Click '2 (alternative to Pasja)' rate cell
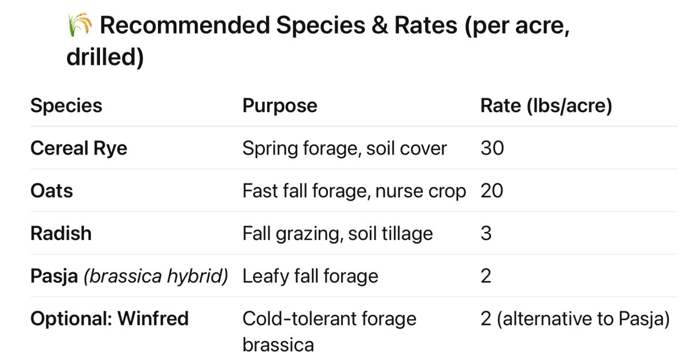Screen dimensions: 694x361 pyautogui.click(x=575, y=319)
